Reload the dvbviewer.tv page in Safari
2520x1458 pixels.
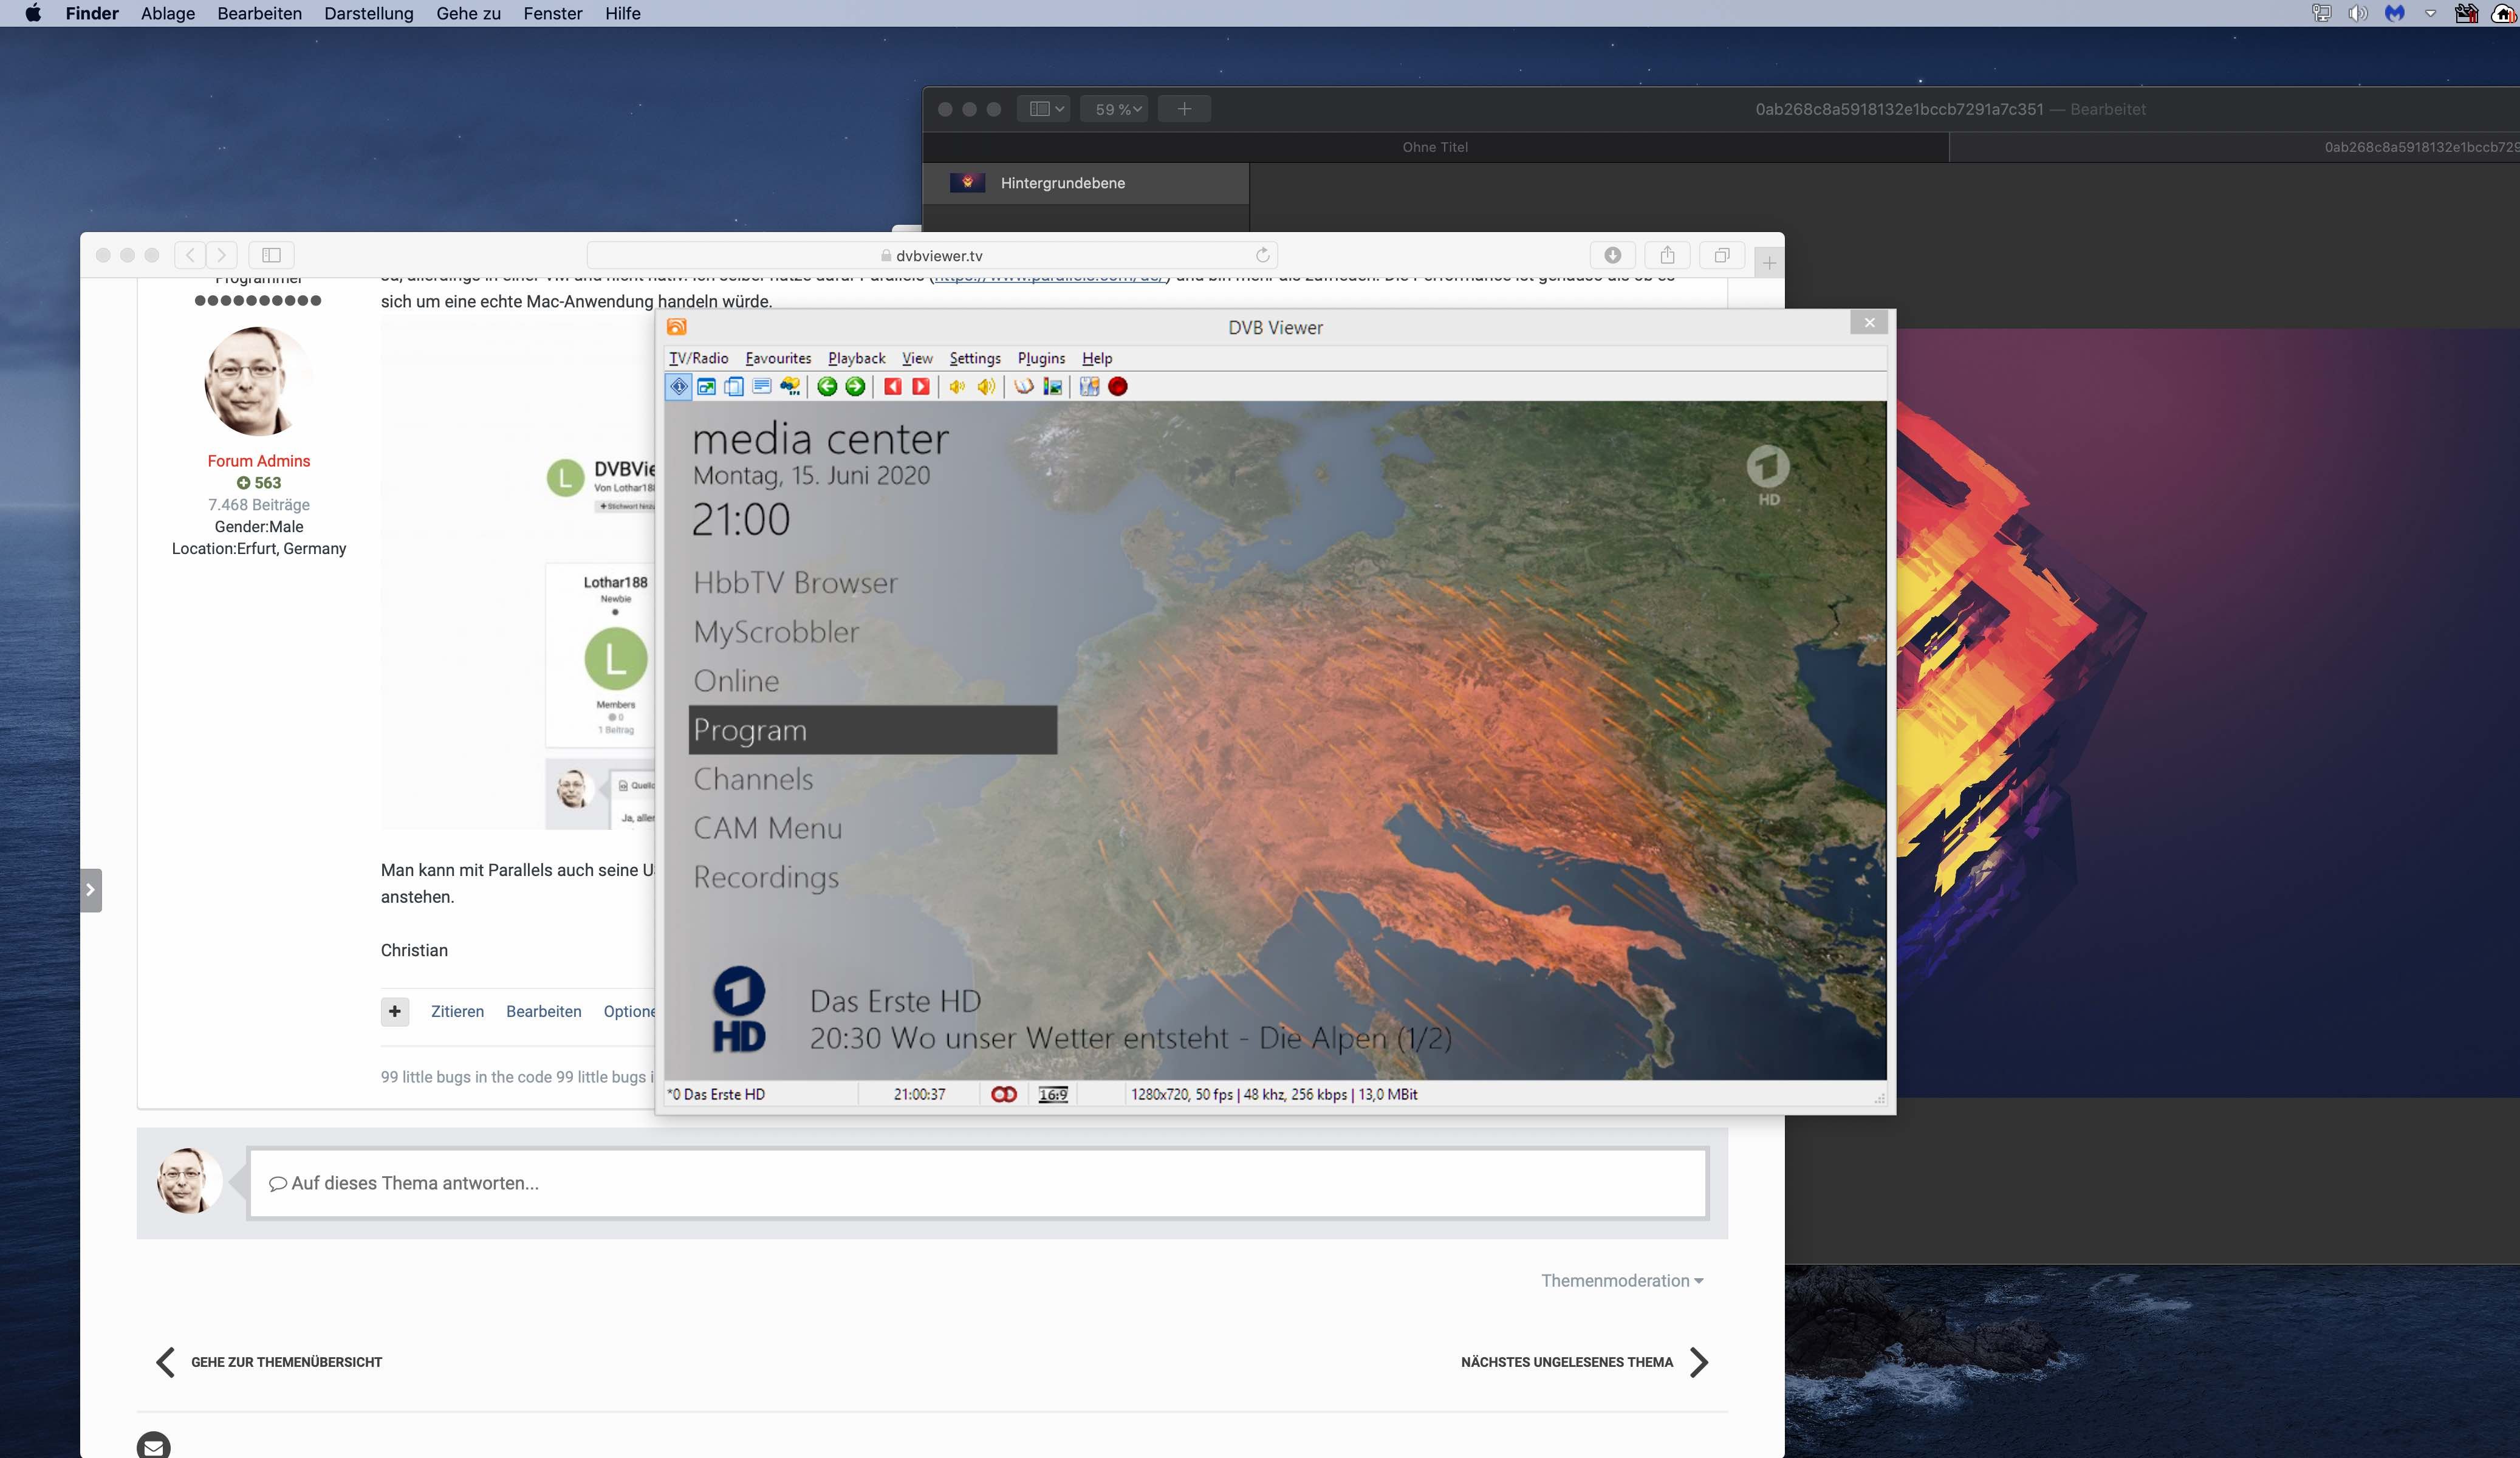click(1263, 255)
